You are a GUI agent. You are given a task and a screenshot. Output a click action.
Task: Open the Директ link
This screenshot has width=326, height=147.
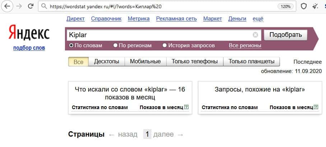coord(75,19)
